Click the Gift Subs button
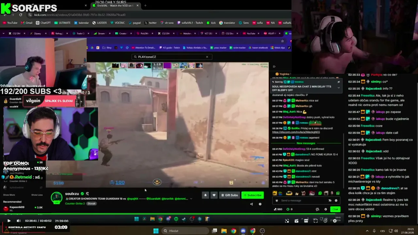The height and width of the screenshot is (235, 418). (x=230, y=195)
